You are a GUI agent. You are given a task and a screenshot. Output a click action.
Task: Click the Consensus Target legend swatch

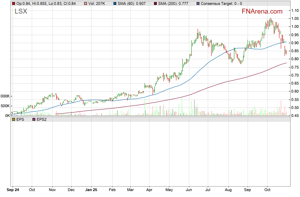199,3
